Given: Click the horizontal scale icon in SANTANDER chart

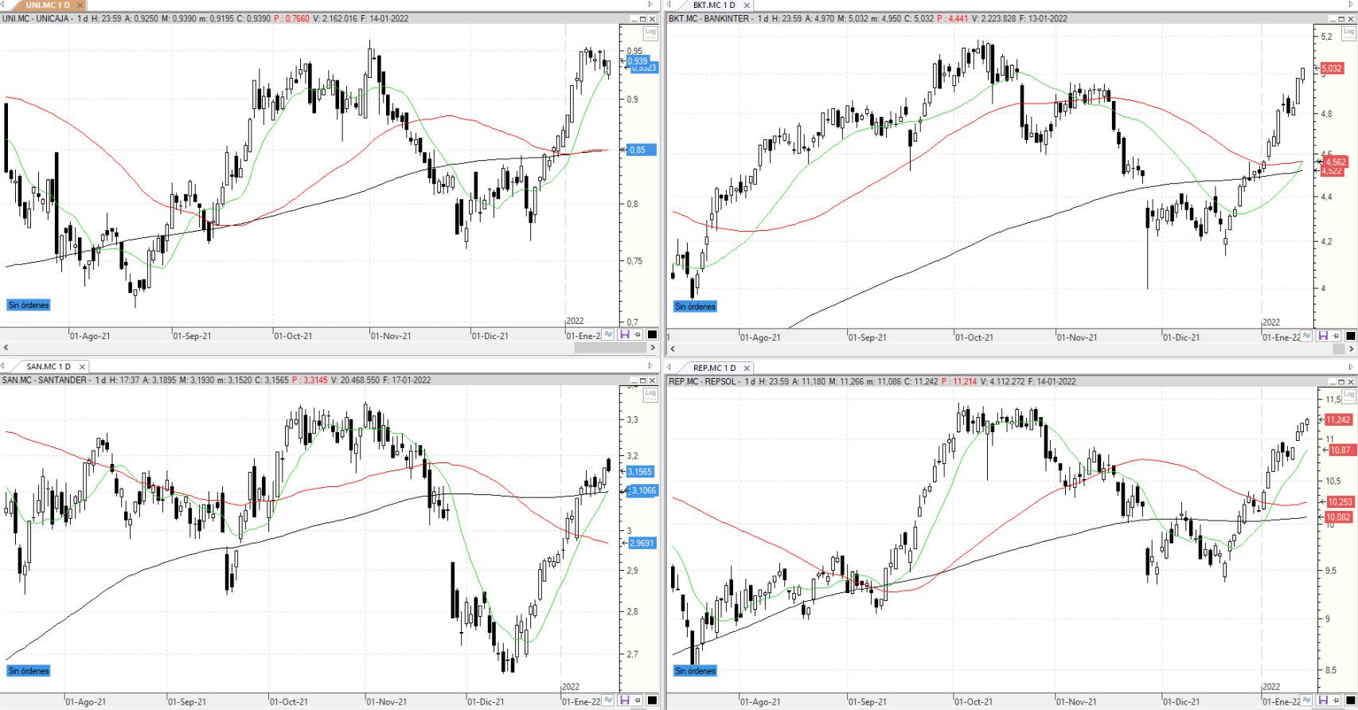Looking at the screenshot, I should [624, 700].
